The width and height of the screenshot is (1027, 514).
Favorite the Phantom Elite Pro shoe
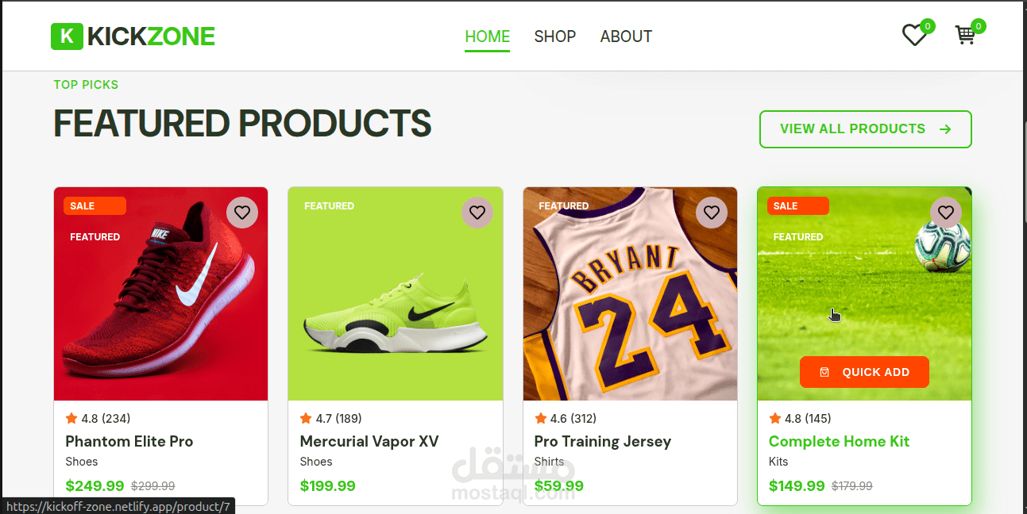[x=242, y=213]
